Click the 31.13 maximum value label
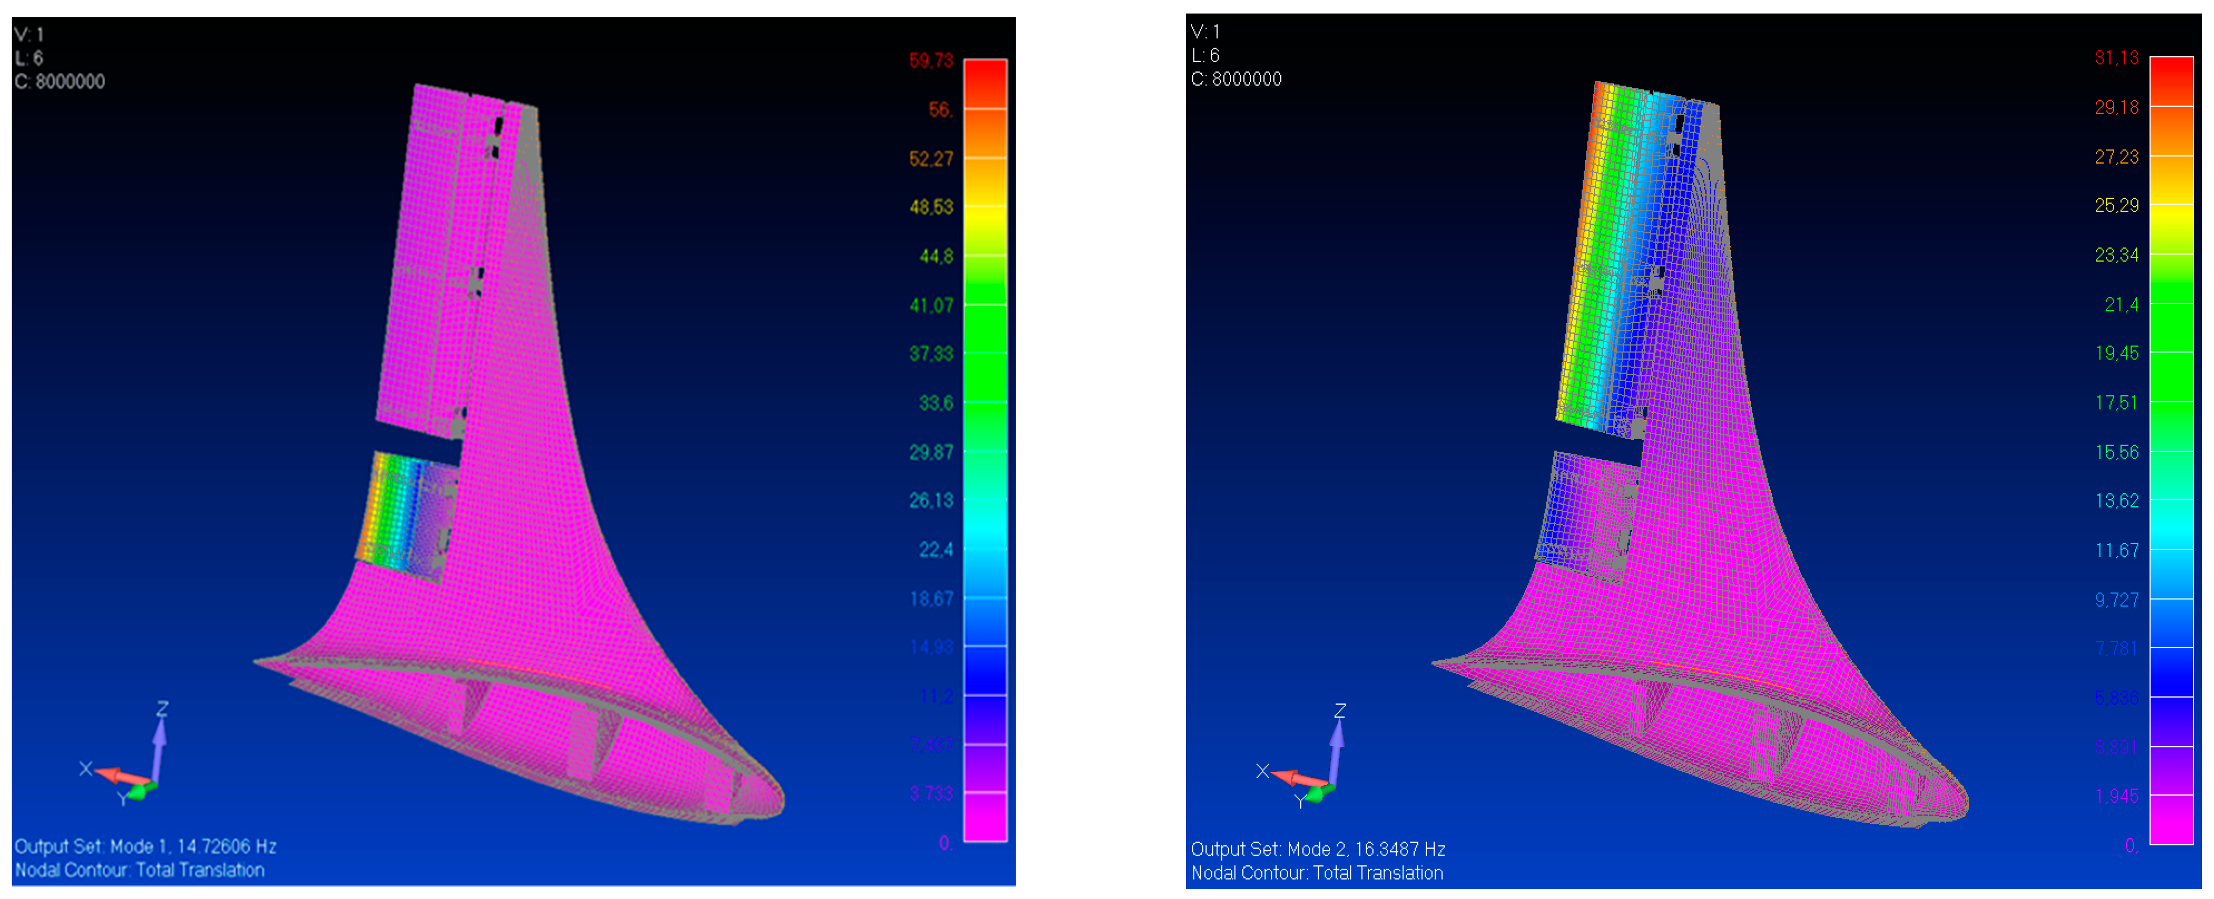This screenshot has width=2214, height=899. coord(2116,57)
